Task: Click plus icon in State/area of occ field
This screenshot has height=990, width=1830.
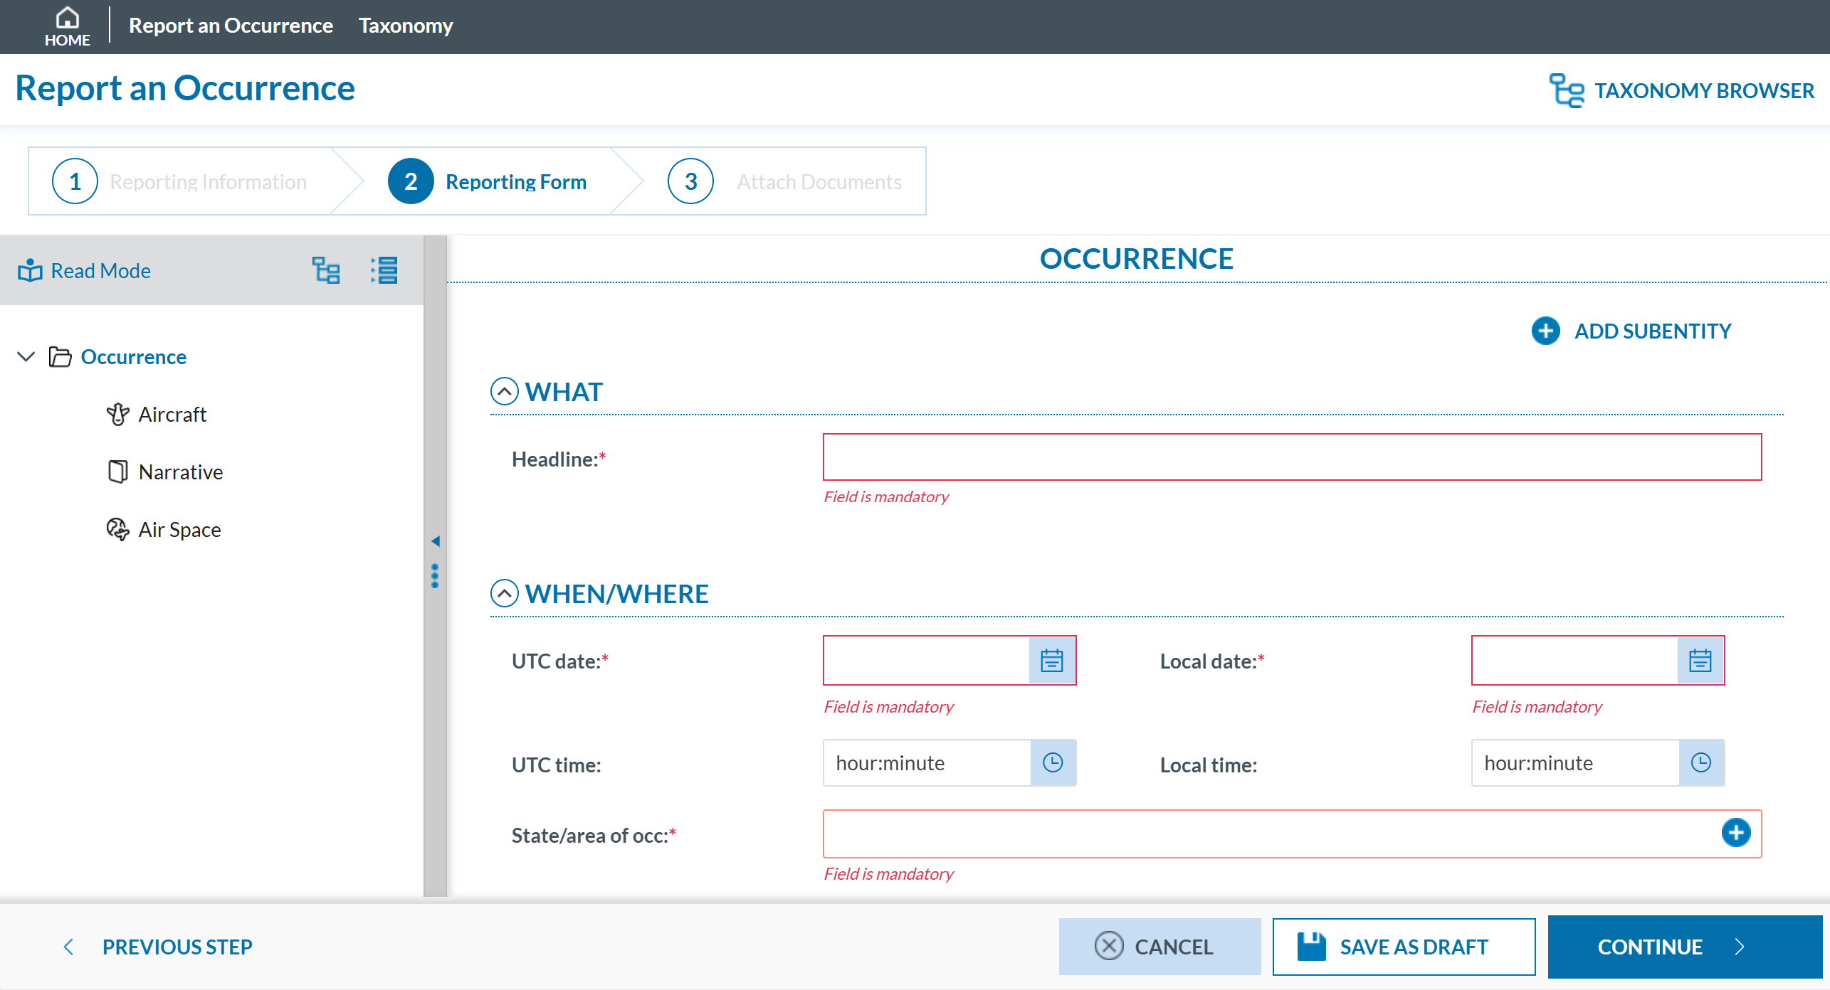Action: [x=1735, y=833]
